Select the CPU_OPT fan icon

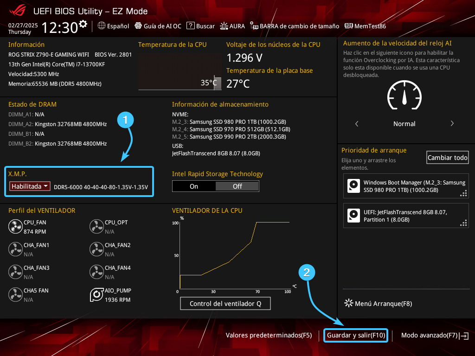coord(96,227)
